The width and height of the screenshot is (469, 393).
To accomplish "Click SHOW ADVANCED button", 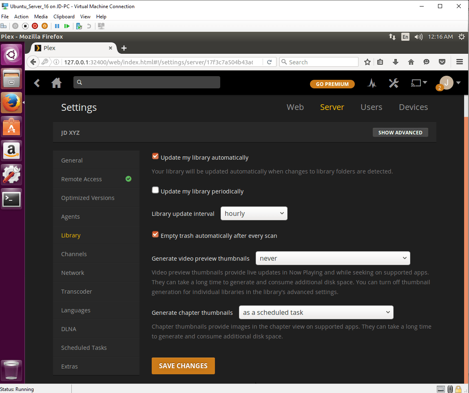I will click(400, 132).
